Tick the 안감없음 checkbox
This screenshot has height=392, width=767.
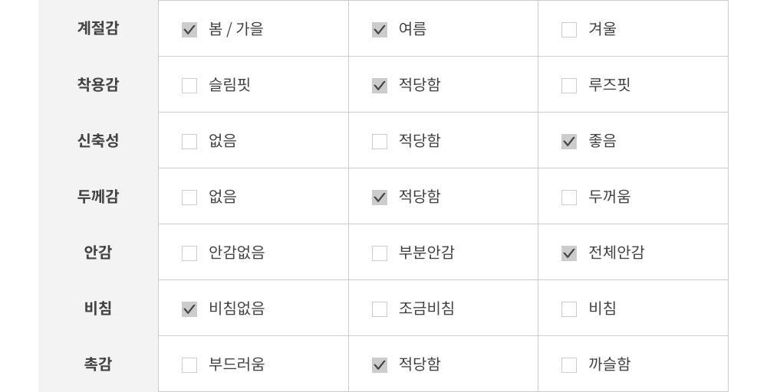click(x=189, y=253)
